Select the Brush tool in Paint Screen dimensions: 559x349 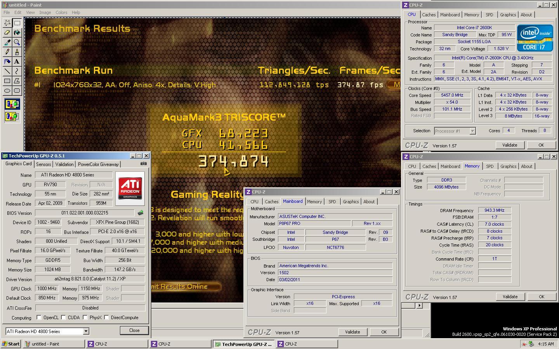(x=17, y=52)
